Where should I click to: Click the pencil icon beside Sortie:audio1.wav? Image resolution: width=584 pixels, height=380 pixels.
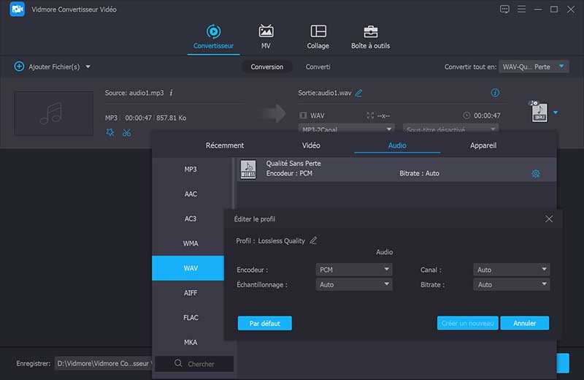(358, 93)
